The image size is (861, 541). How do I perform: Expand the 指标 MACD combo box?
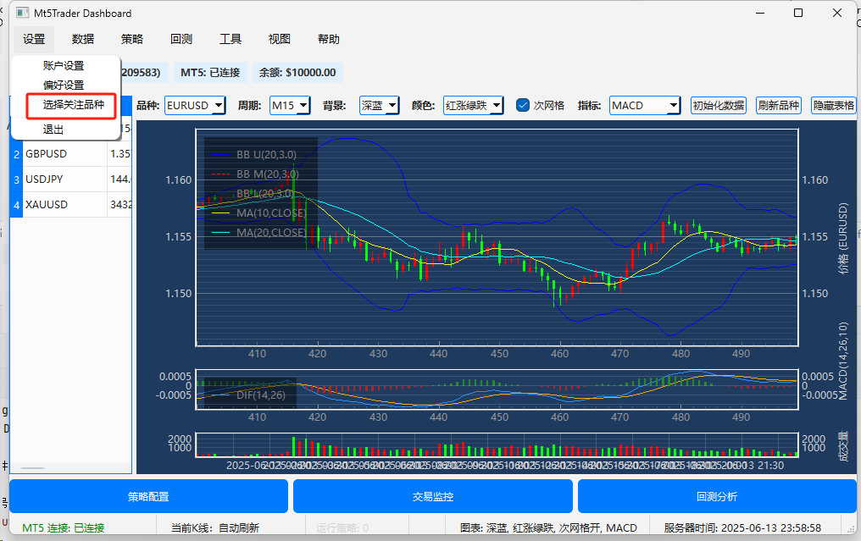click(645, 105)
